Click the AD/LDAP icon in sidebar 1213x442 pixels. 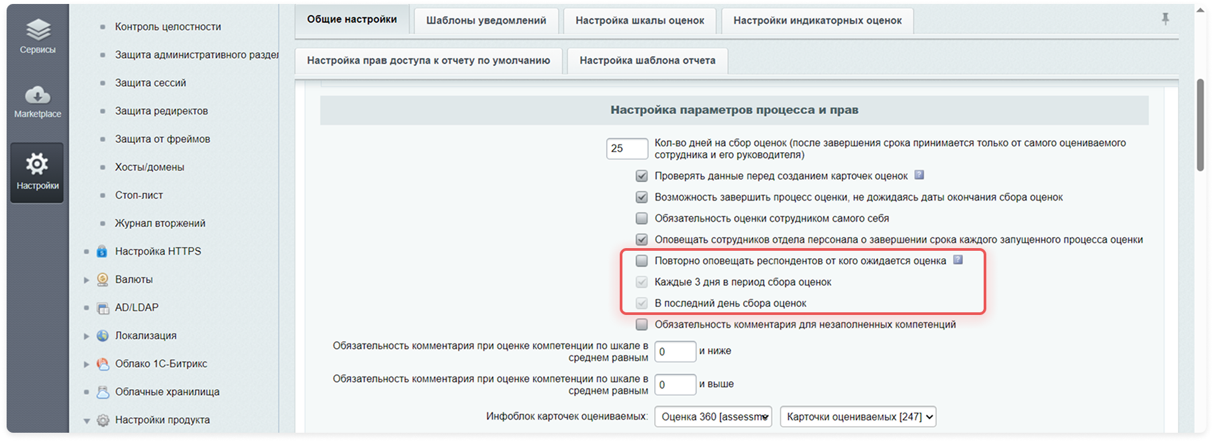(102, 308)
